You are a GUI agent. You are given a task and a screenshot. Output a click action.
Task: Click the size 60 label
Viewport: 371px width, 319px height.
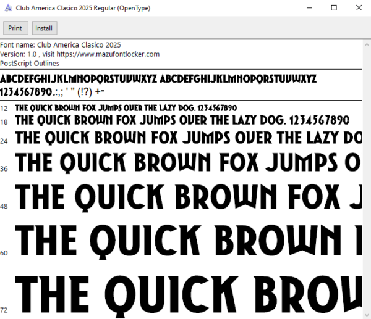4,253
